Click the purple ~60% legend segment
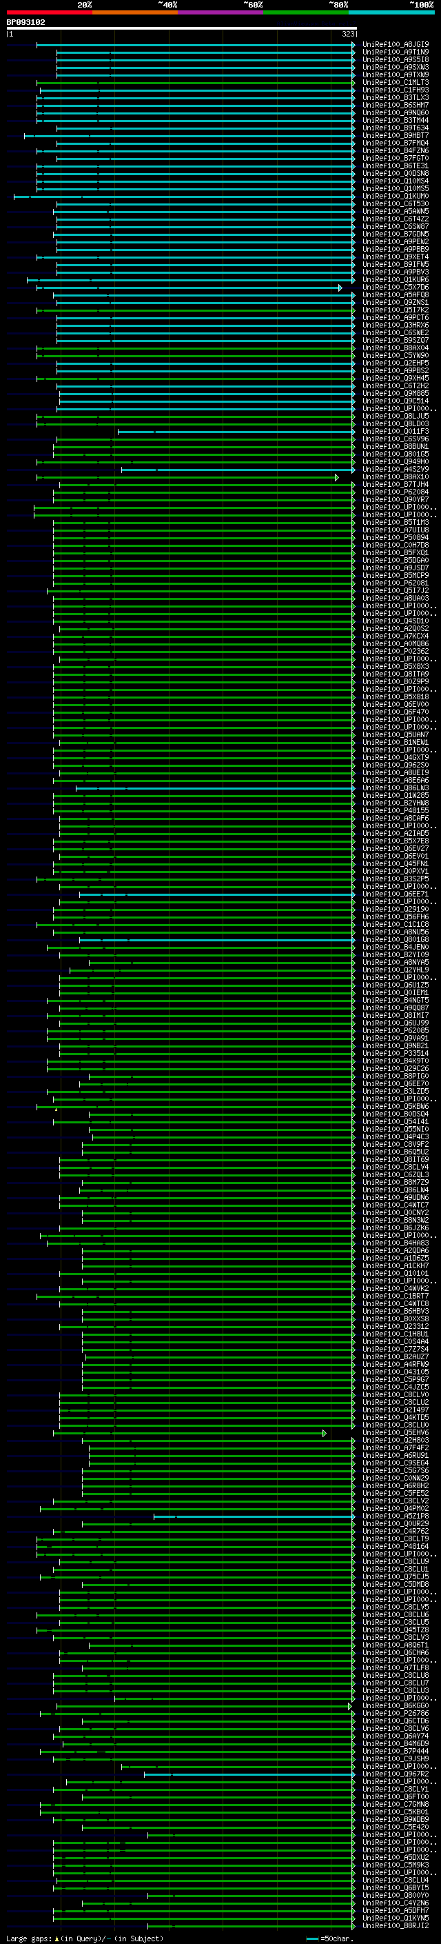 coord(220,12)
